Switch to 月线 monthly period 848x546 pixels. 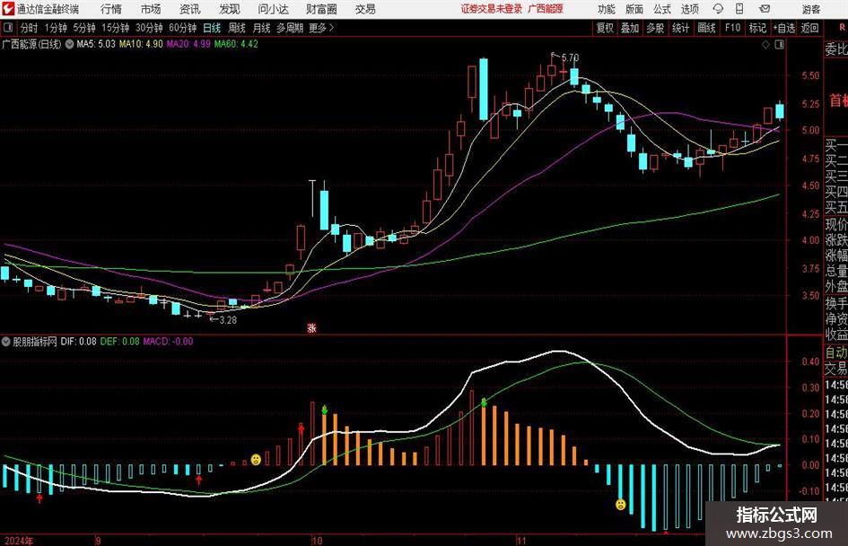pos(261,28)
